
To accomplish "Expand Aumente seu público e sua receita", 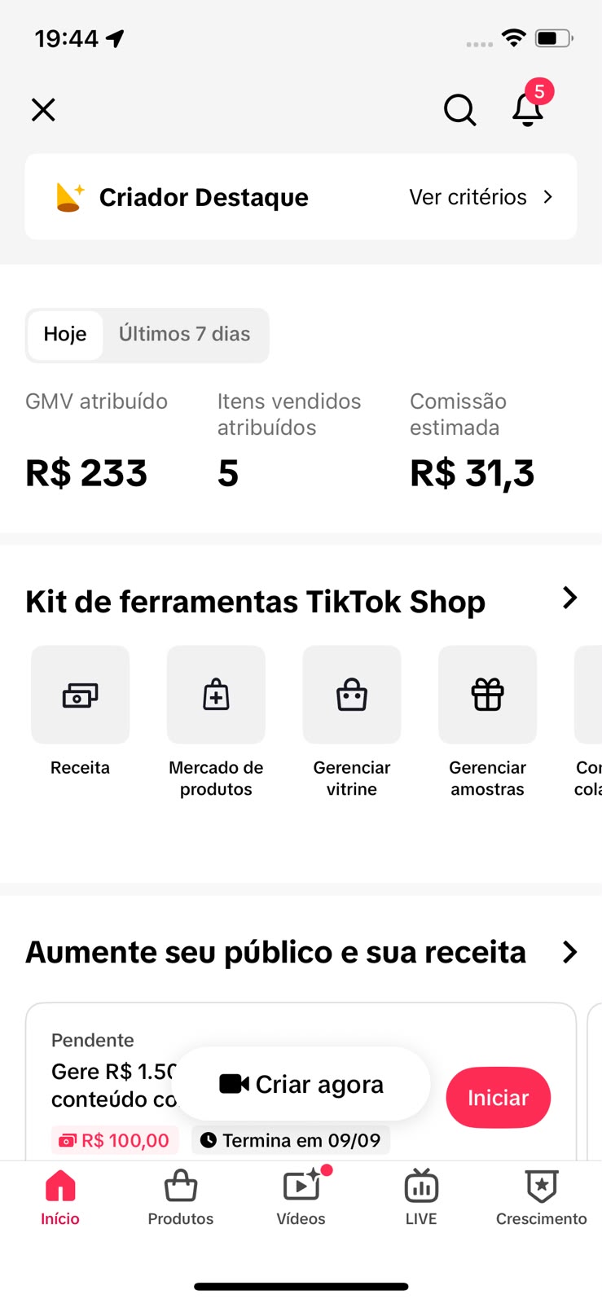I will tap(569, 952).
